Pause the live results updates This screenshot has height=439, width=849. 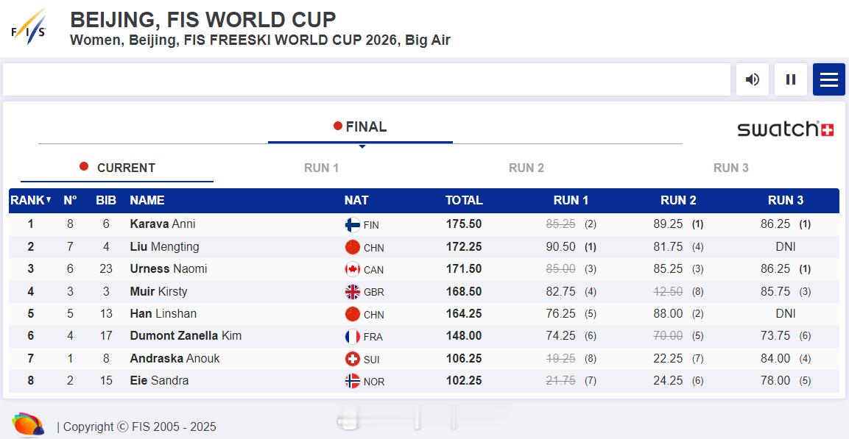(791, 79)
